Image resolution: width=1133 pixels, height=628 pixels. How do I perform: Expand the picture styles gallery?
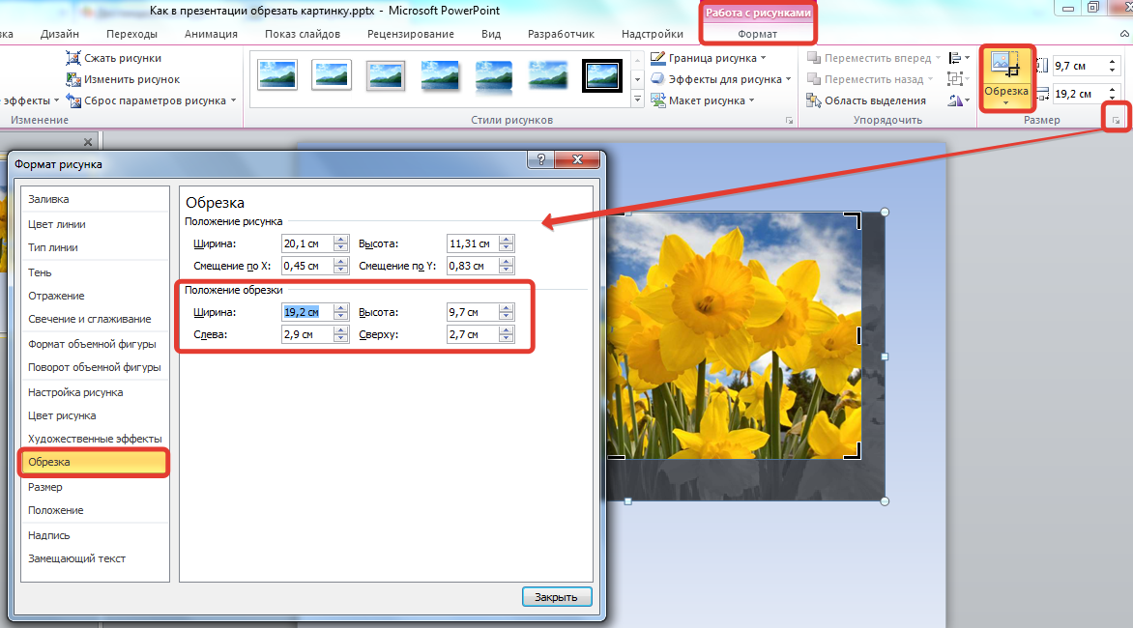pyautogui.click(x=637, y=100)
